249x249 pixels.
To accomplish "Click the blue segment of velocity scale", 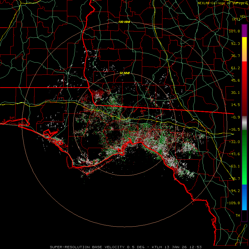I will [x=244, y=197].
